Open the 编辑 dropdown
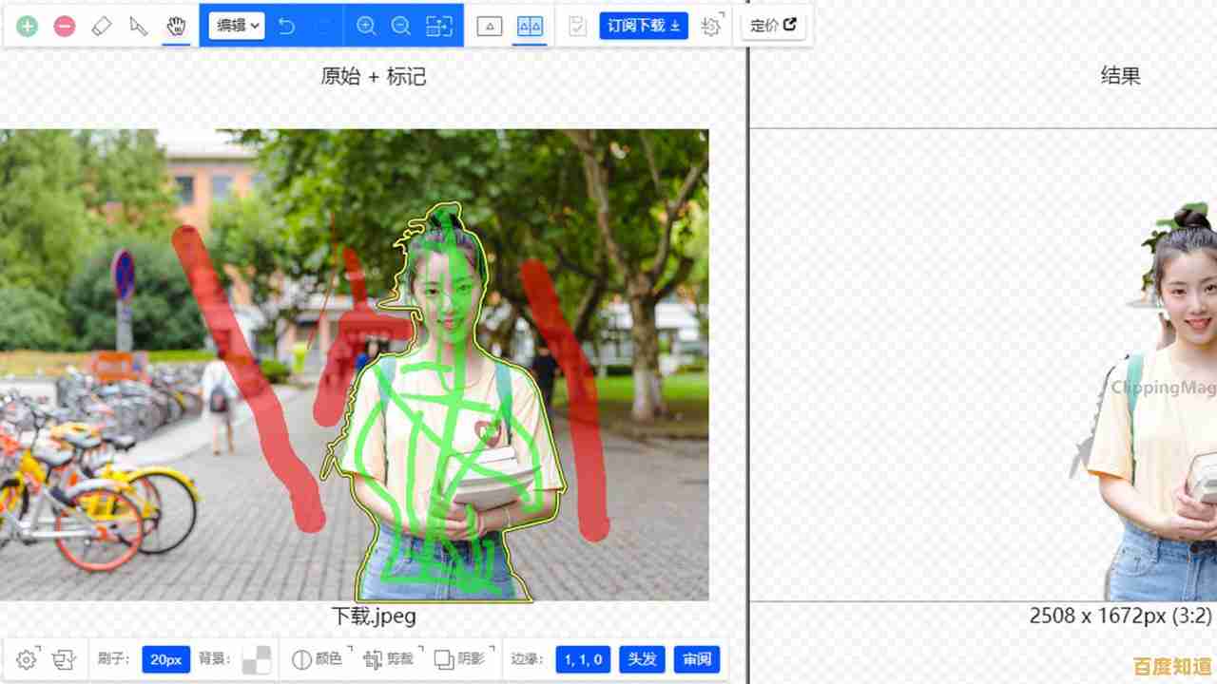The image size is (1217, 684). click(236, 26)
